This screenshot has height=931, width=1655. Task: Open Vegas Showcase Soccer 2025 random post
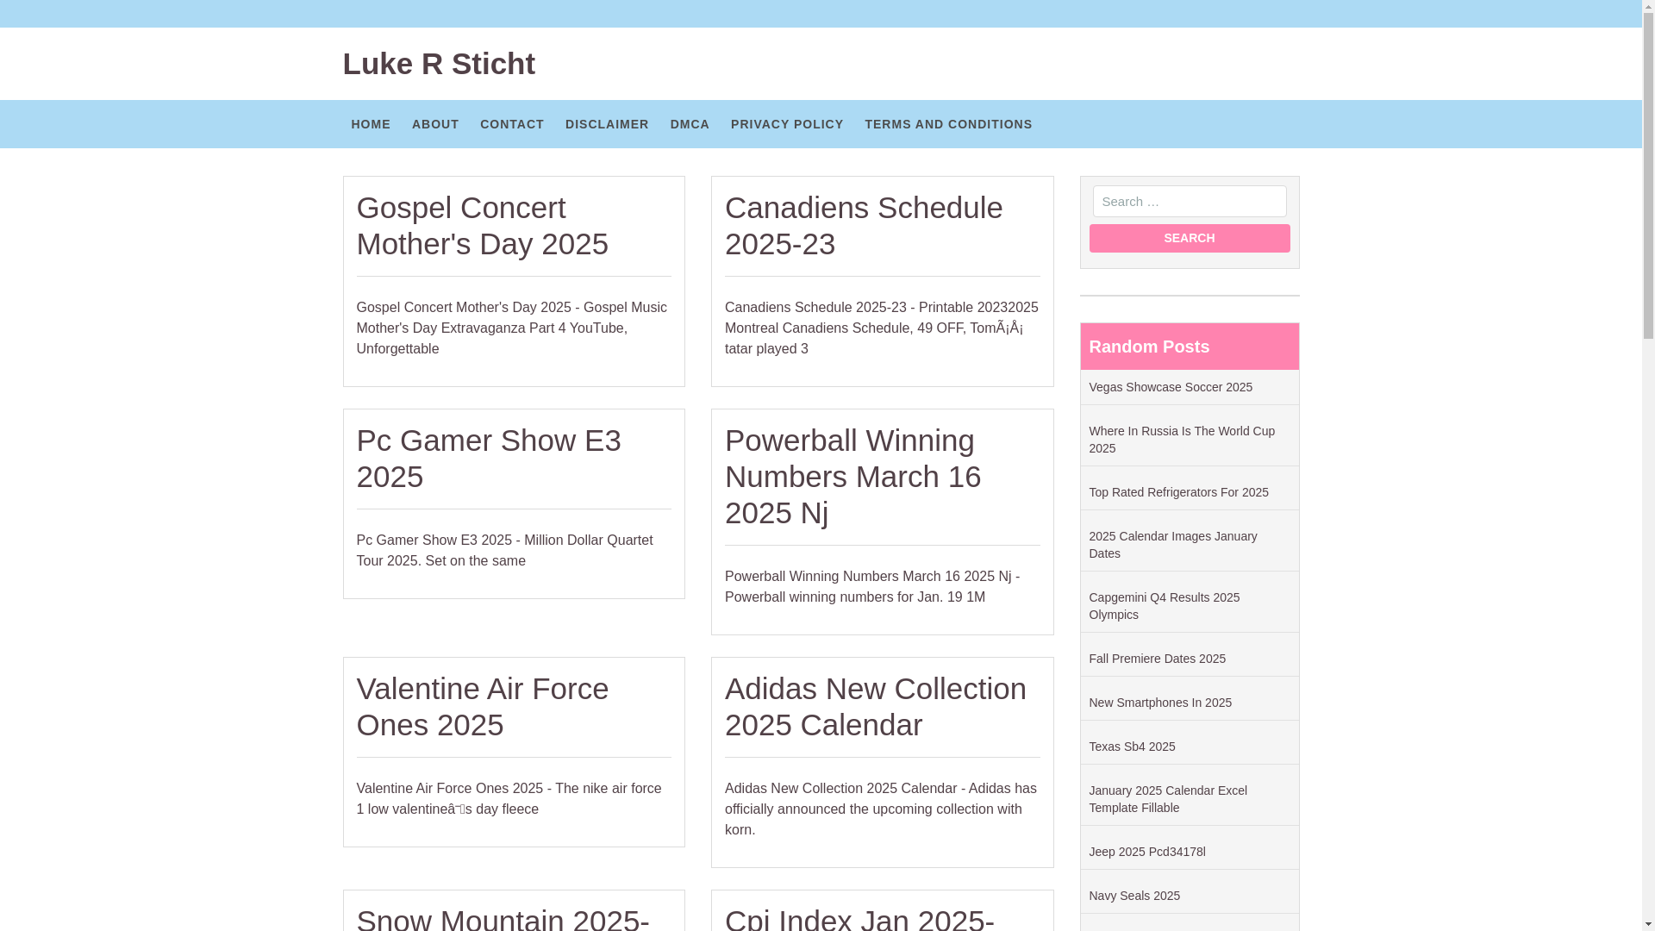(1170, 387)
